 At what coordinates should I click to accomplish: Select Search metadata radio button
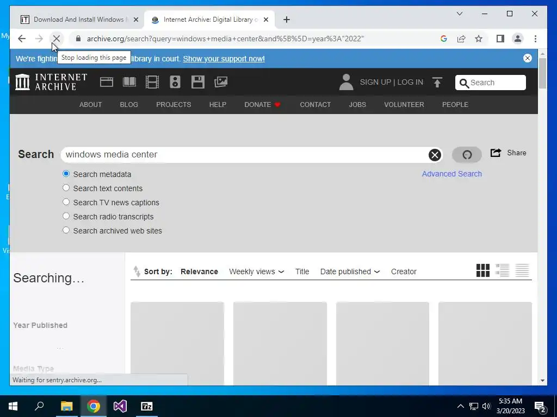[x=66, y=174]
